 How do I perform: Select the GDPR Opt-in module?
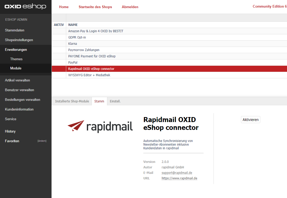[169, 37]
